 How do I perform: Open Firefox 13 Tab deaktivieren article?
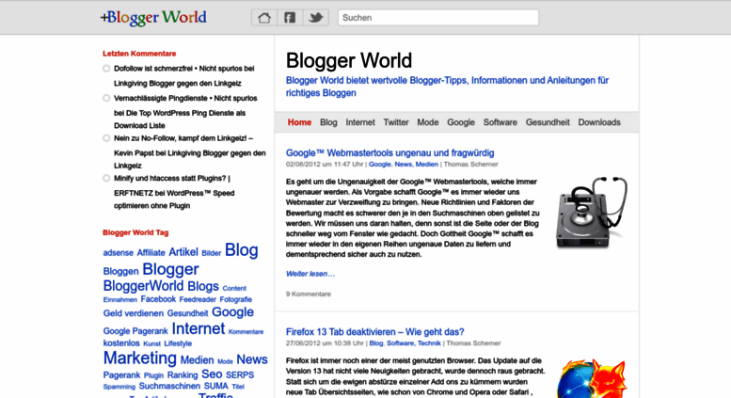pyautogui.click(x=374, y=332)
